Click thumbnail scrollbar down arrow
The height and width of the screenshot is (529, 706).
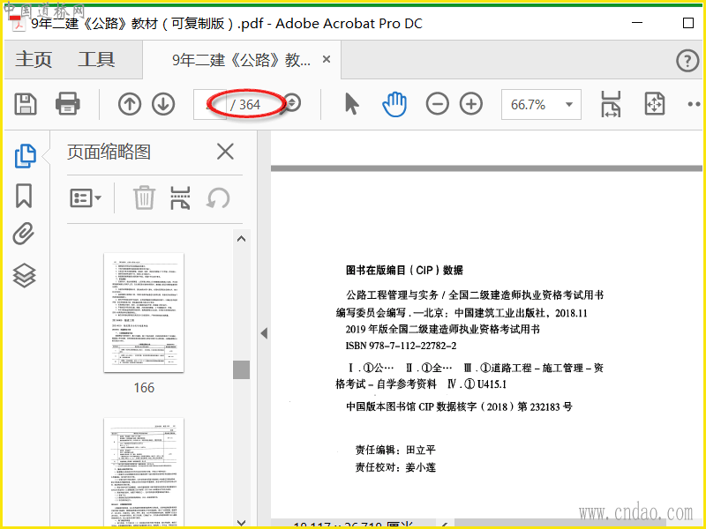pos(241,522)
